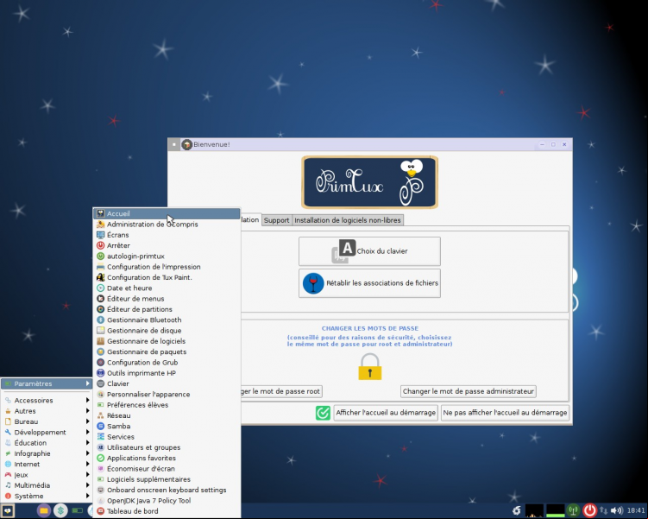Click the Gestionnaire de logiciels icon
This screenshot has width=648, height=519.
coord(100,341)
